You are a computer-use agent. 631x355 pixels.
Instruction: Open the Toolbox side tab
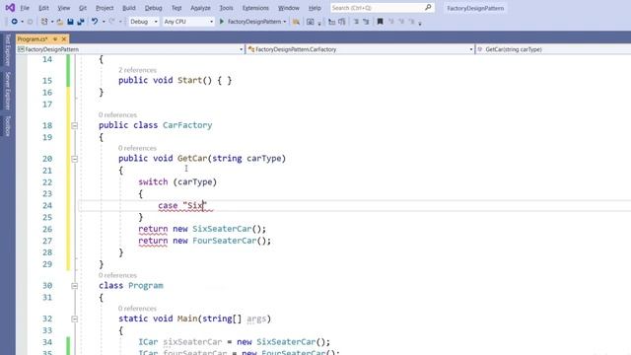point(7,125)
